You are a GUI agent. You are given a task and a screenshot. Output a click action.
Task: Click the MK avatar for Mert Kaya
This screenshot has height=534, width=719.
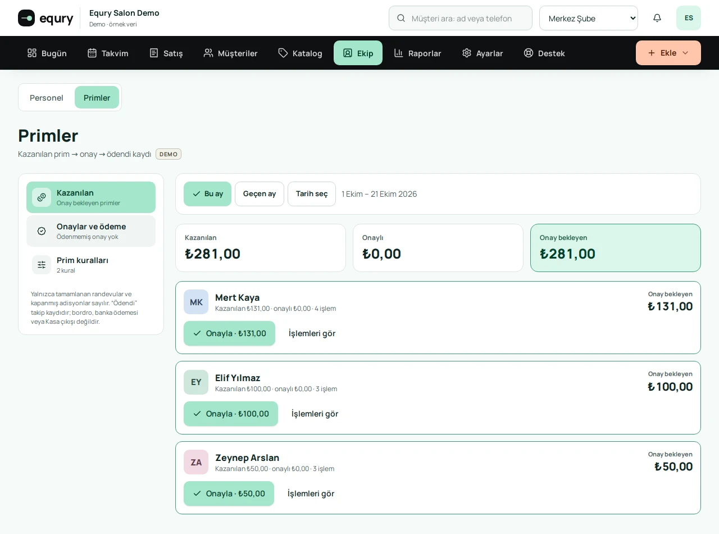[196, 302]
